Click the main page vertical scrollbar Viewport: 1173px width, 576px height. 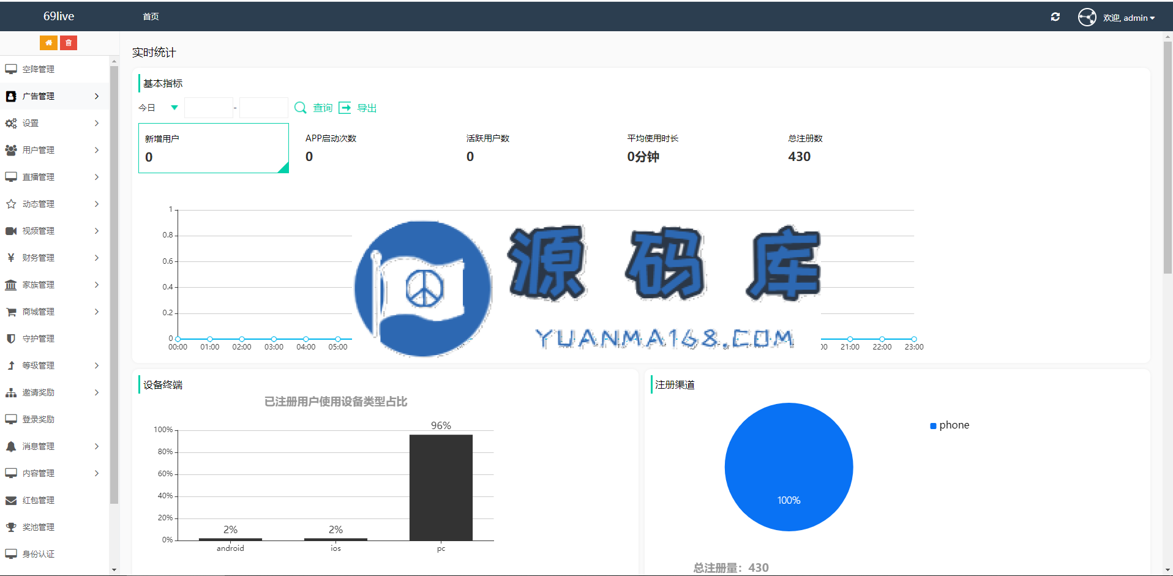(1167, 158)
